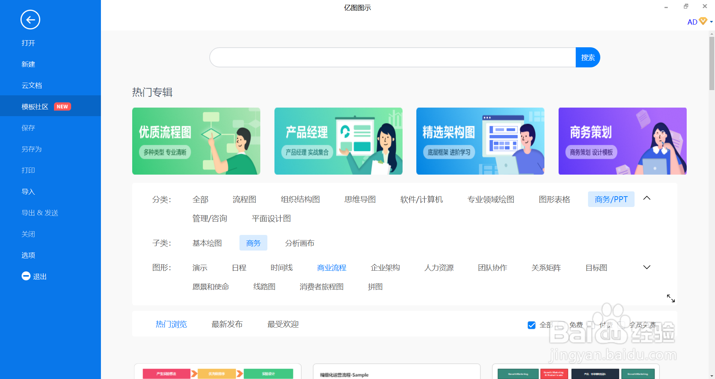Screen dimensions: 715x379
Task: Focus the template search input field
Action: click(x=393, y=57)
